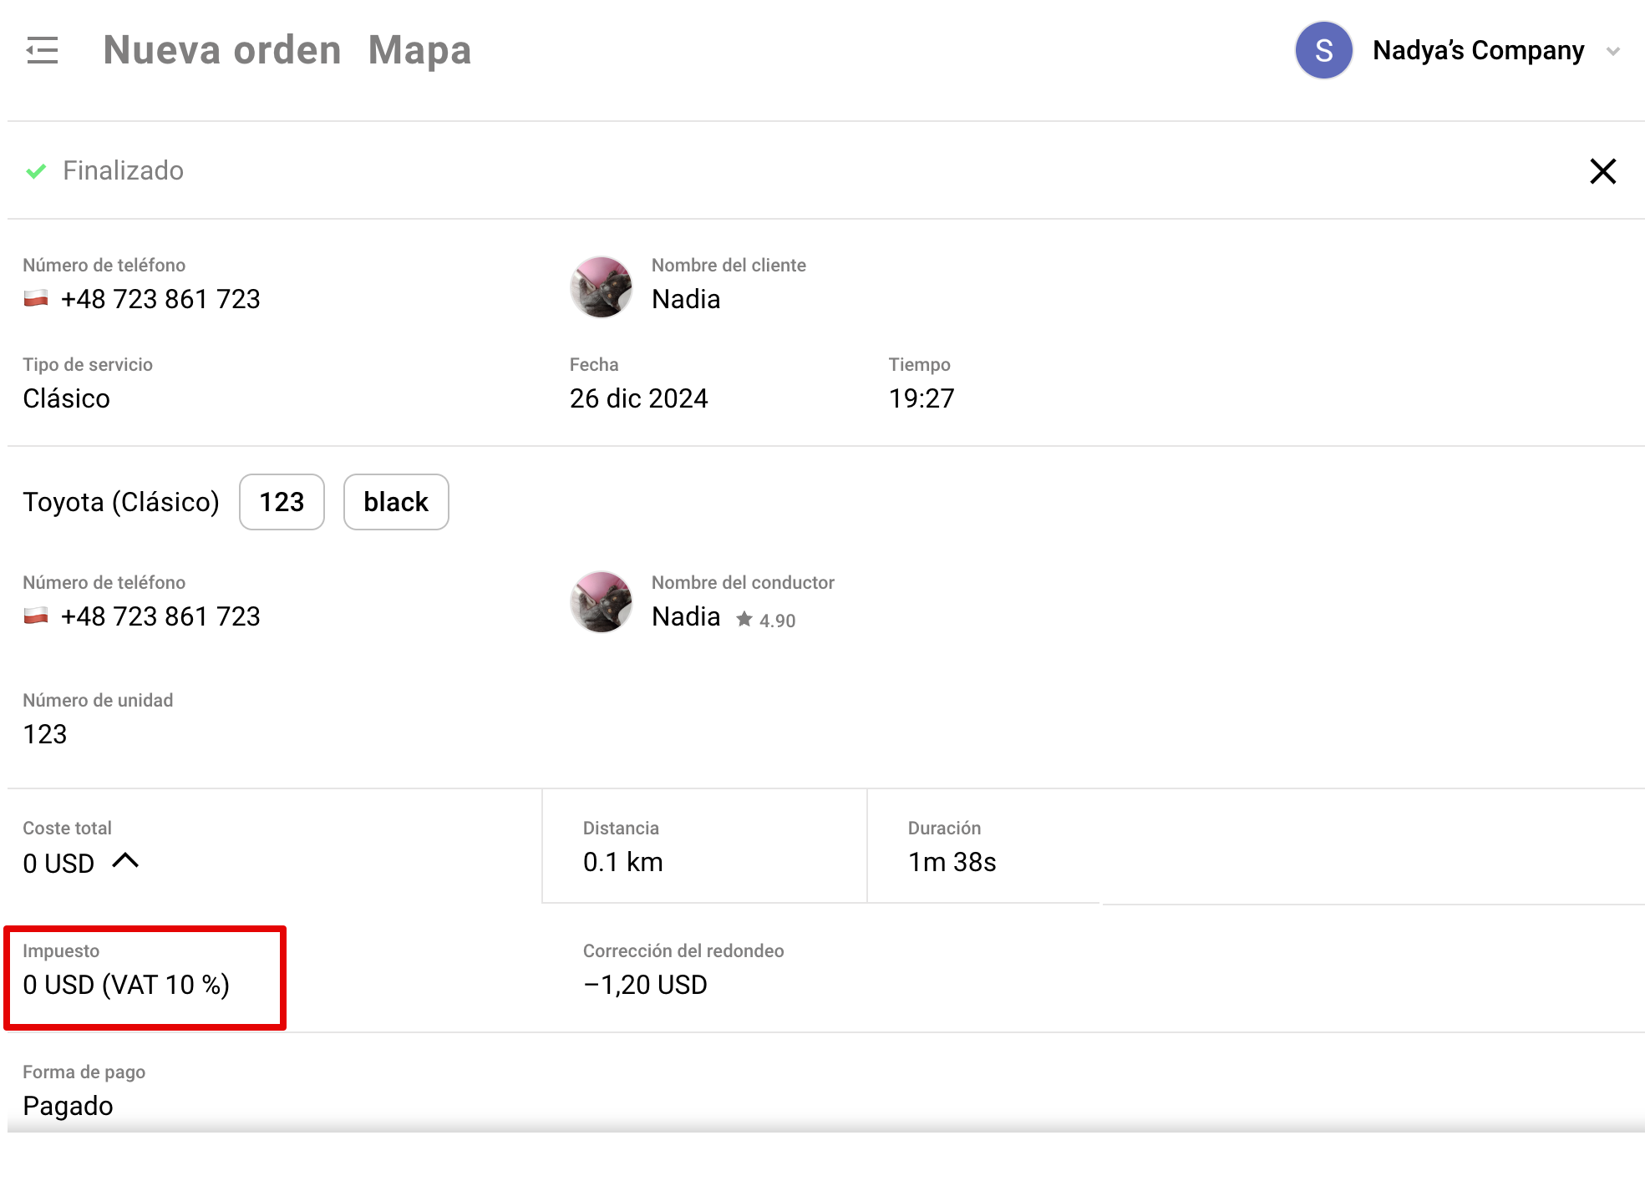Viewport: 1645px width, 1186px height.
Task: Switch to the Mapa tab
Action: pos(419,50)
